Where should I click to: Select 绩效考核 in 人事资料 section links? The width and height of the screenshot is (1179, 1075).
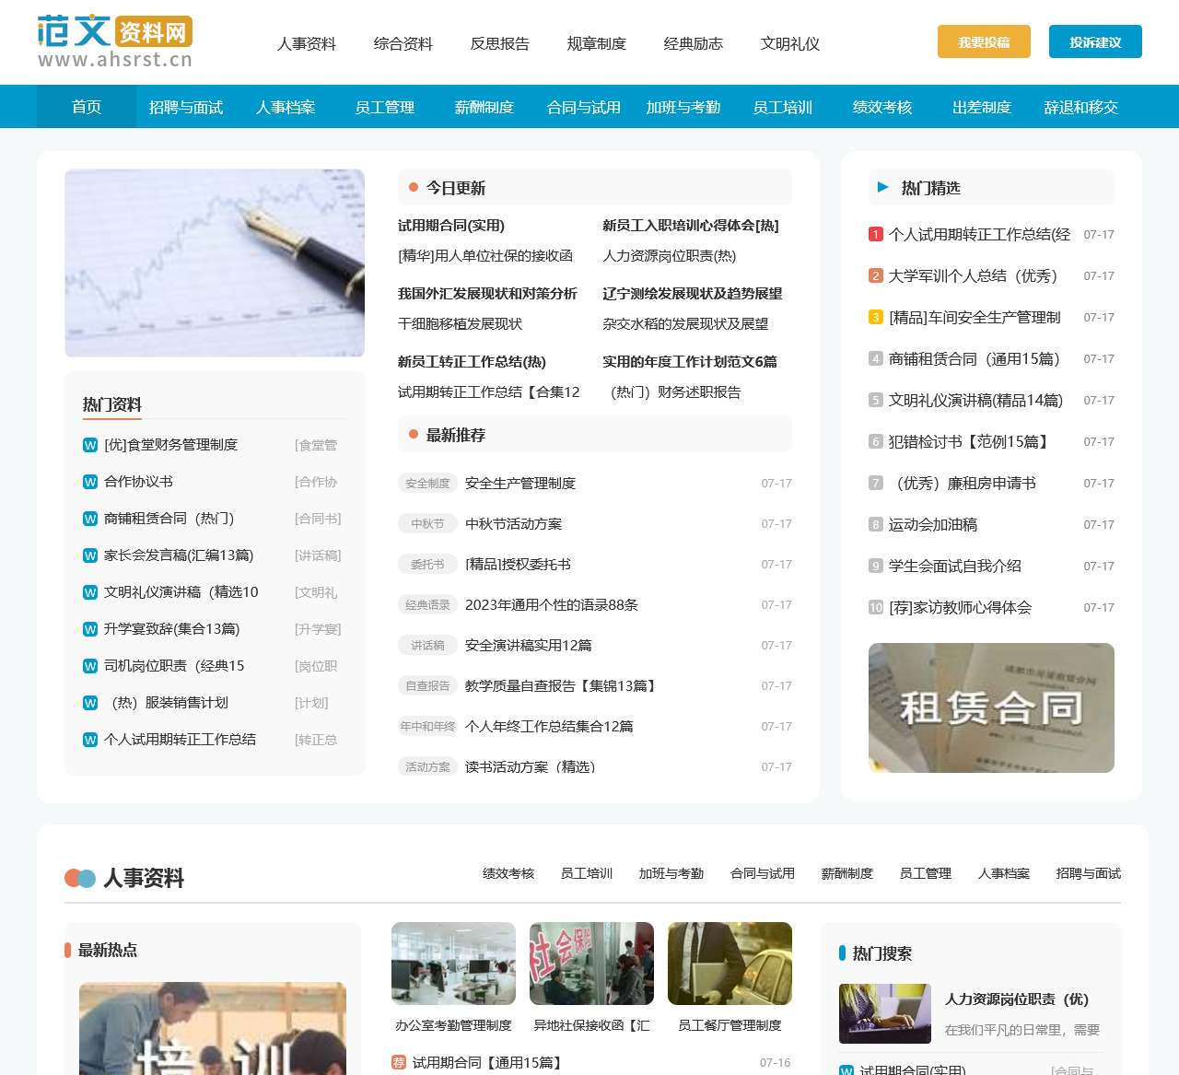click(508, 873)
